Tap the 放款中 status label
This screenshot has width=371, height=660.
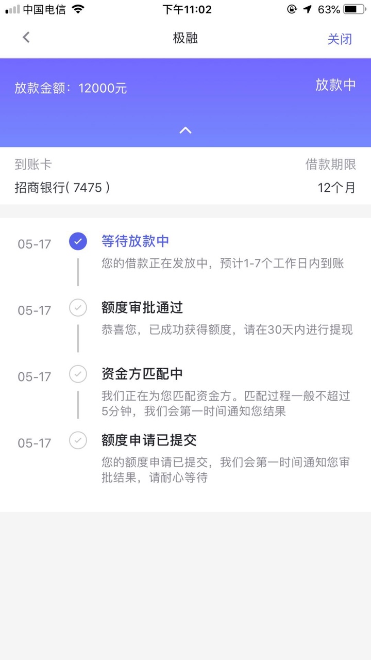click(x=335, y=85)
